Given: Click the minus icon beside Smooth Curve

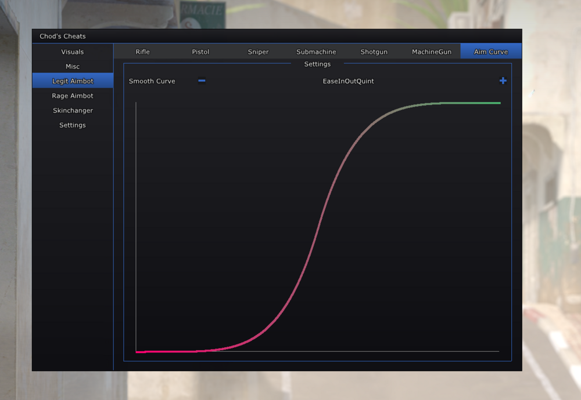Looking at the screenshot, I should (x=202, y=81).
